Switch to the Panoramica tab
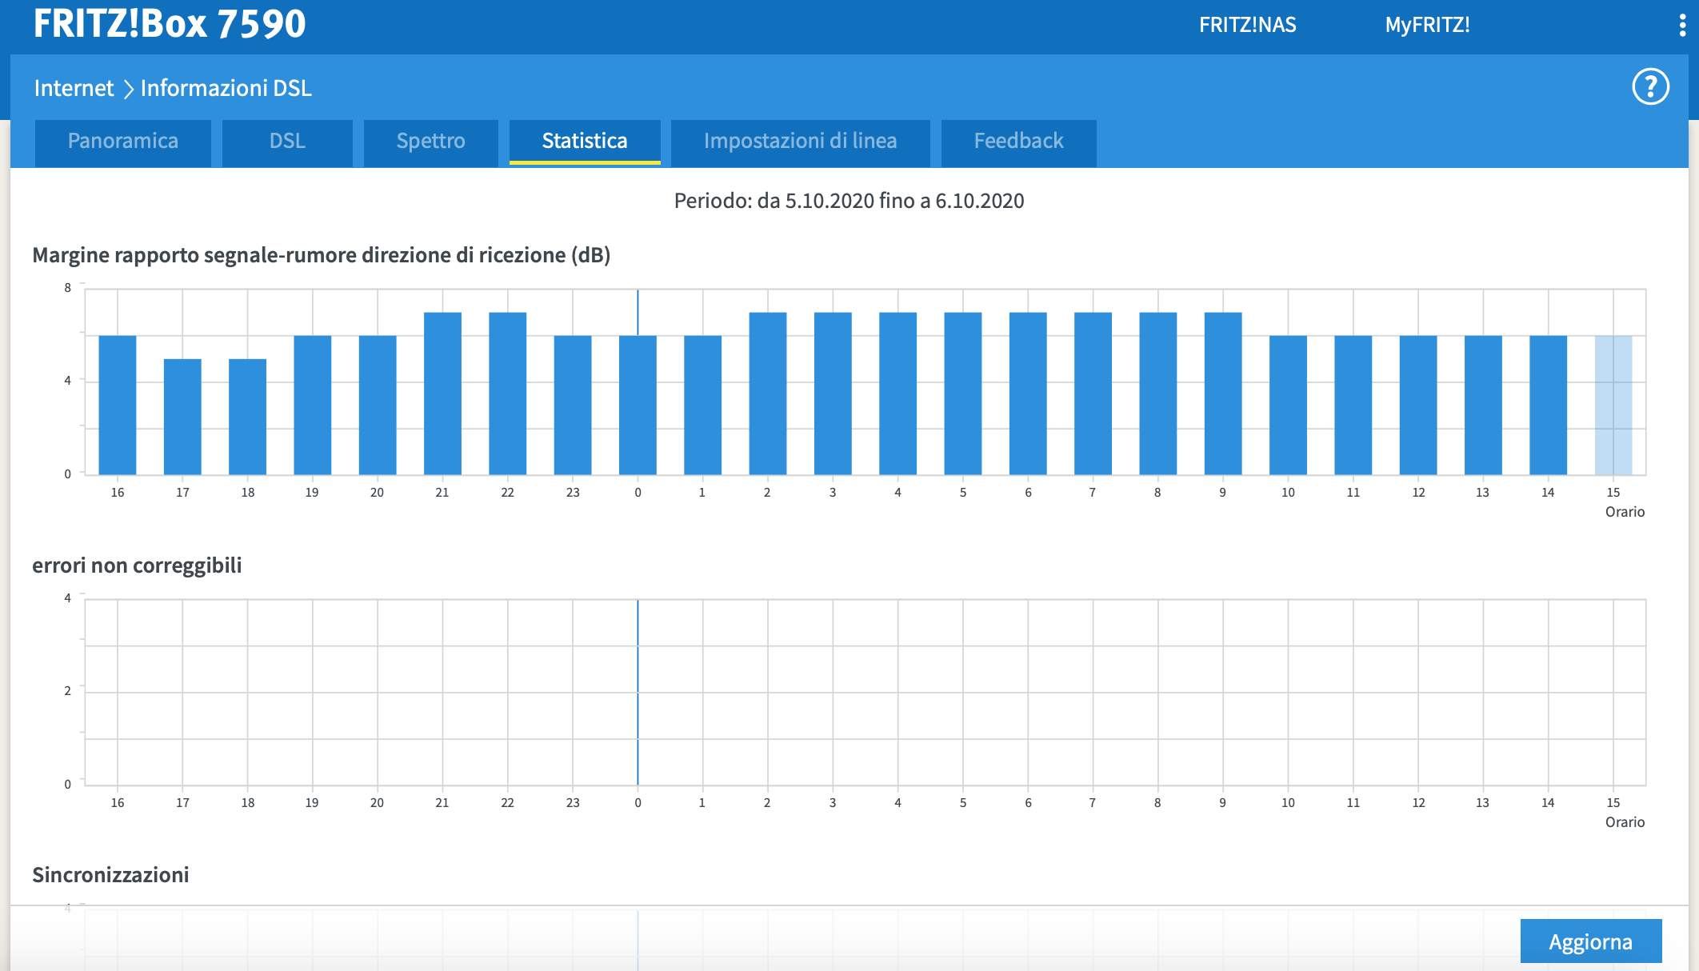This screenshot has height=971, width=1699. tap(123, 142)
